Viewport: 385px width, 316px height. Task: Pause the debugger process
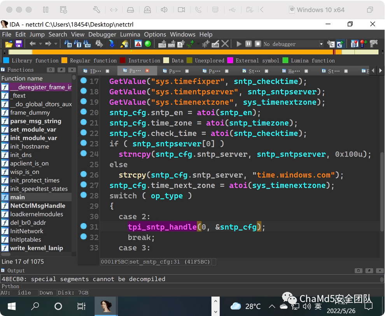[248, 44]
